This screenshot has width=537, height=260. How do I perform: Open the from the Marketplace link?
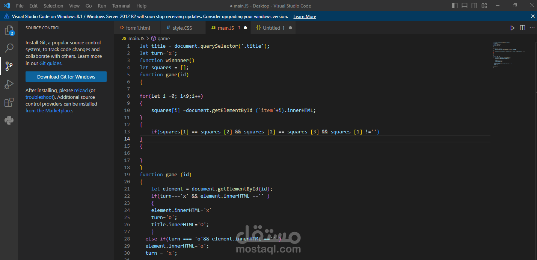tap(48, 110)
